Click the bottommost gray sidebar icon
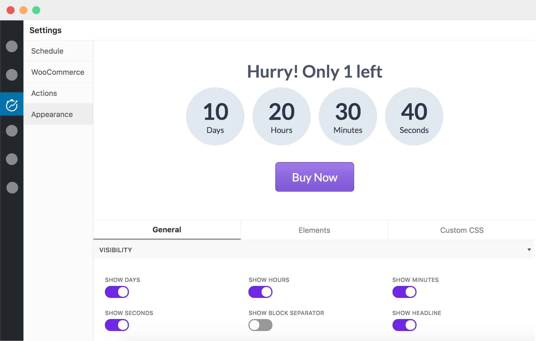This screenshot has width=536, height=341. tap(12, 187)
